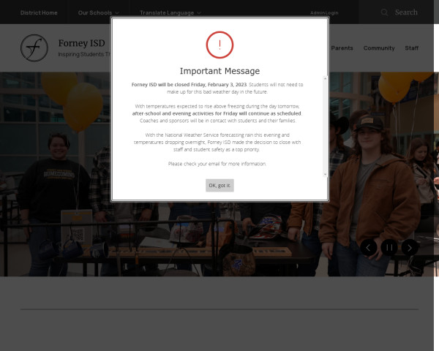Open the Community menu
This screenshot has width=439, height=351.
379,48
